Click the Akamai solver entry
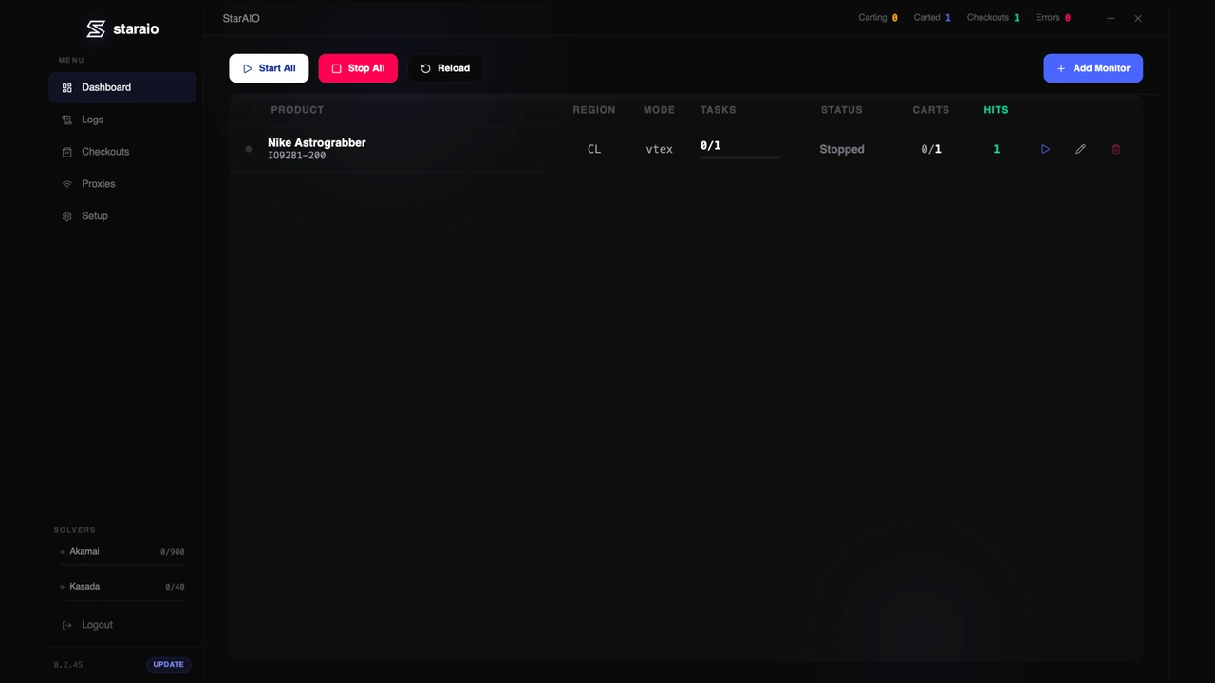Screen dimensions: 1215x683 [x=122, y=552]
